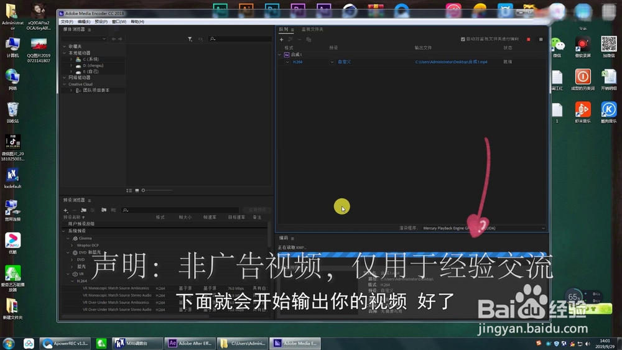Screen dimensions: 622x350
Task: Switch to the 监视文件夹 watch folders tab
Action: click(312, 29)
